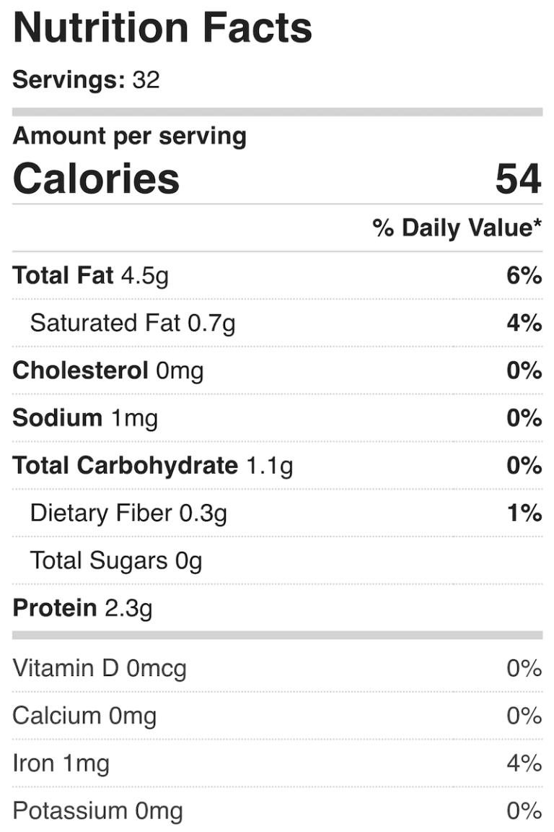Click the Potassium 0mg entry
554x832 pixels.
[97, 811]
